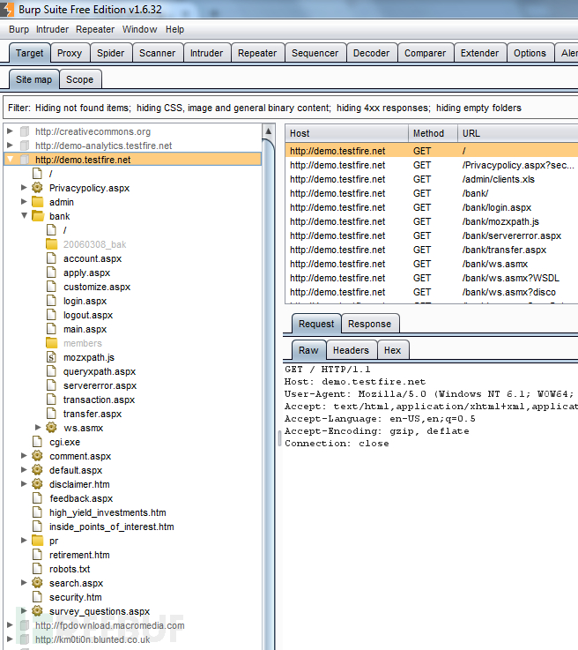
Task: Open the Headers view tab
Action: coord(351,350)
